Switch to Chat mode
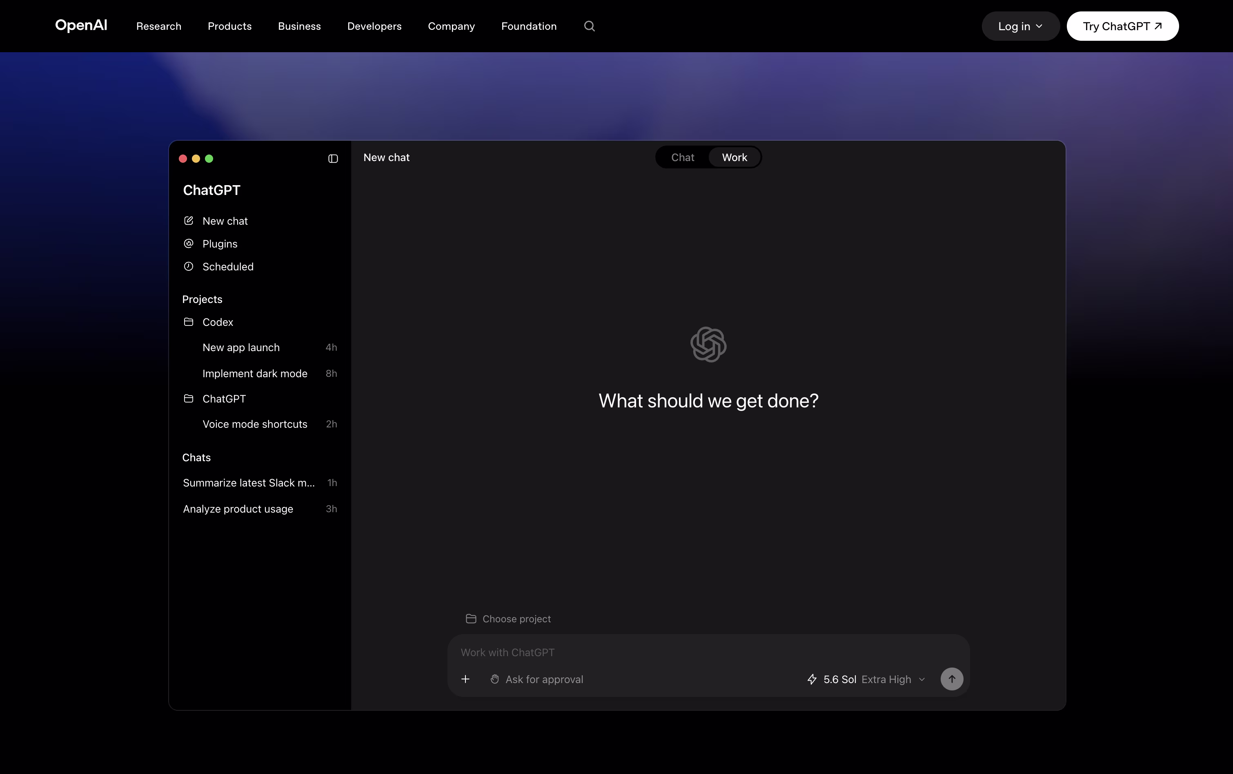The width and height of the screenshot is (1233, 774). coord(683,157)
